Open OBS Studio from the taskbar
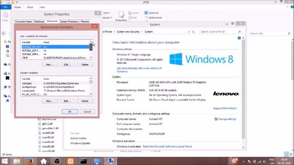The image size is (294, 165). tap(57, 161)
